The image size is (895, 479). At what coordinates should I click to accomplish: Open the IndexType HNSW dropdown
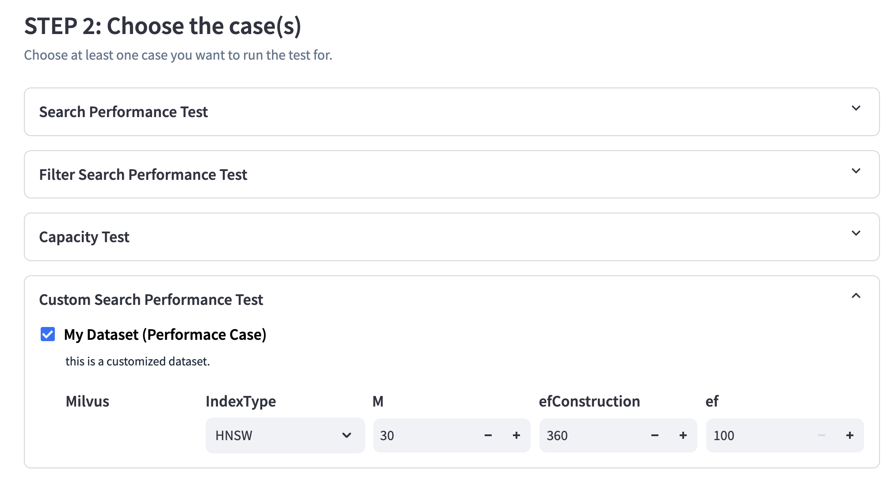pos(285,436)
